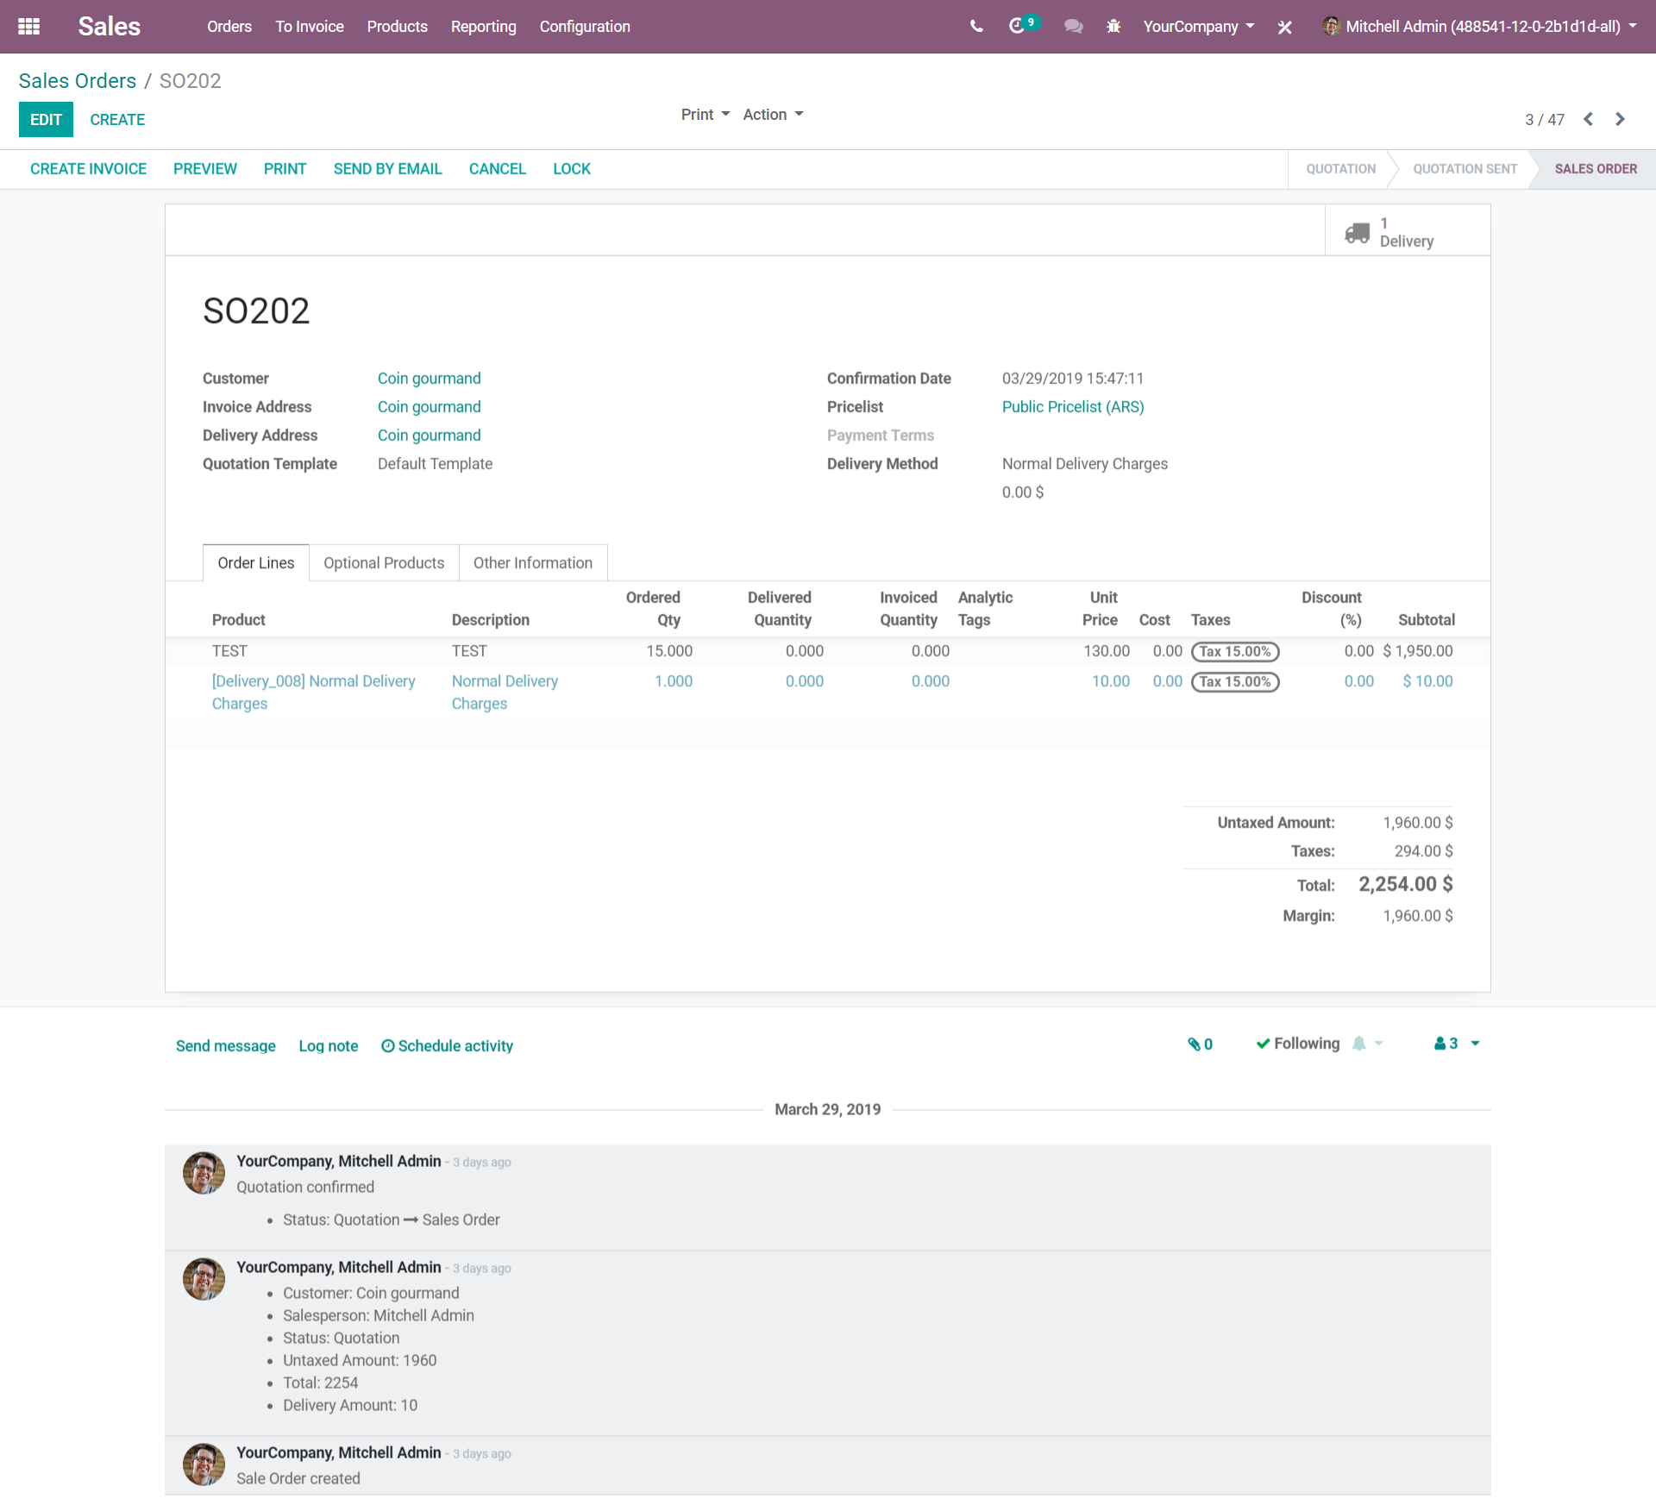Go to next record arrow
The height and width of the screenshot is (1505, 1656).
[x=1620, y=119]
